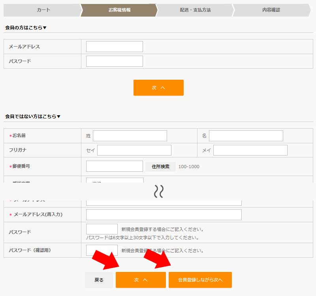Image resolution: width=316 pixels, height=296 pixels.
Task: Open the 内容確認 step tab
Action: [271, 10]
